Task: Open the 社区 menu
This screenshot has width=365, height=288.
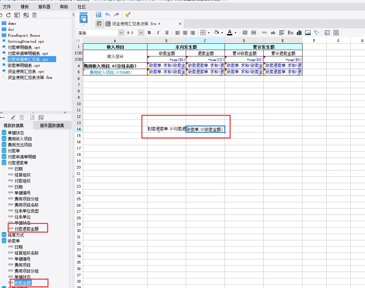Action: (x=82, y=7)
